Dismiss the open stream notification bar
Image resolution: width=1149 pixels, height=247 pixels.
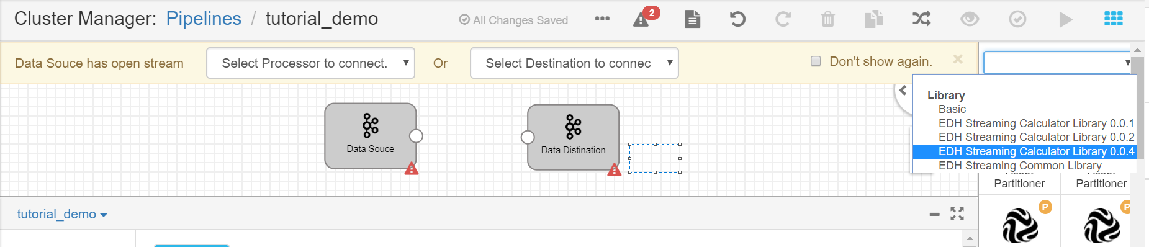958,59
